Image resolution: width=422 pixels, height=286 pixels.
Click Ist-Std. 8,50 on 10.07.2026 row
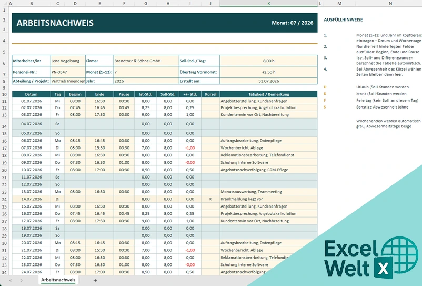point(146,170)
